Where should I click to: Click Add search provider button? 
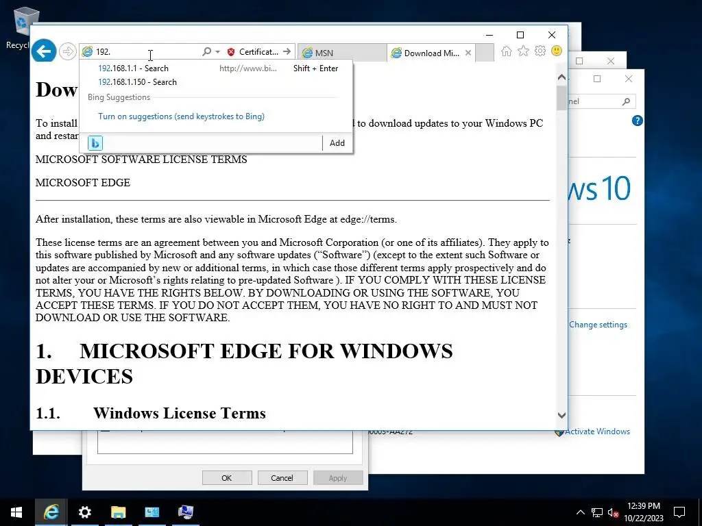337,143
